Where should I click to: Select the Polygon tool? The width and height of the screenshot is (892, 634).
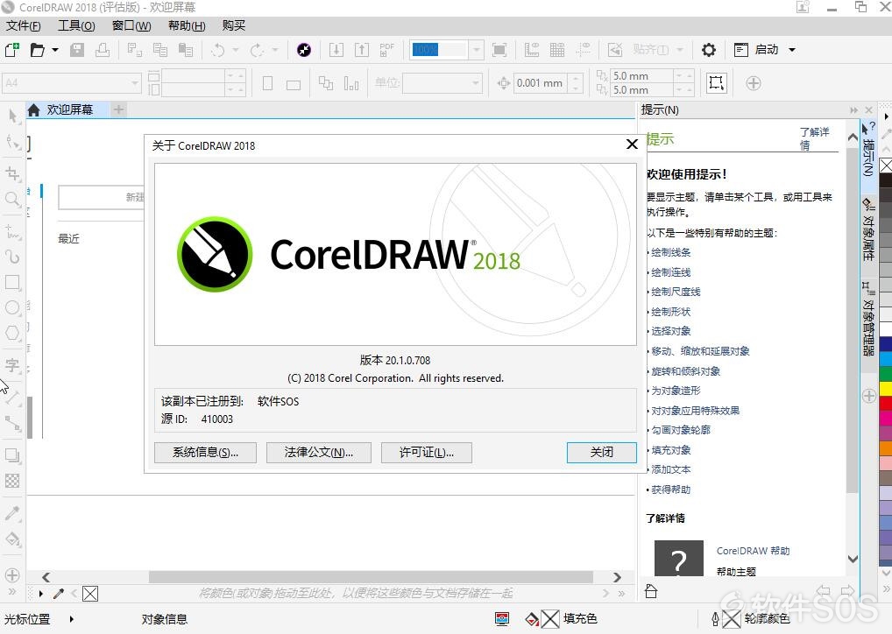coord(12,334)
